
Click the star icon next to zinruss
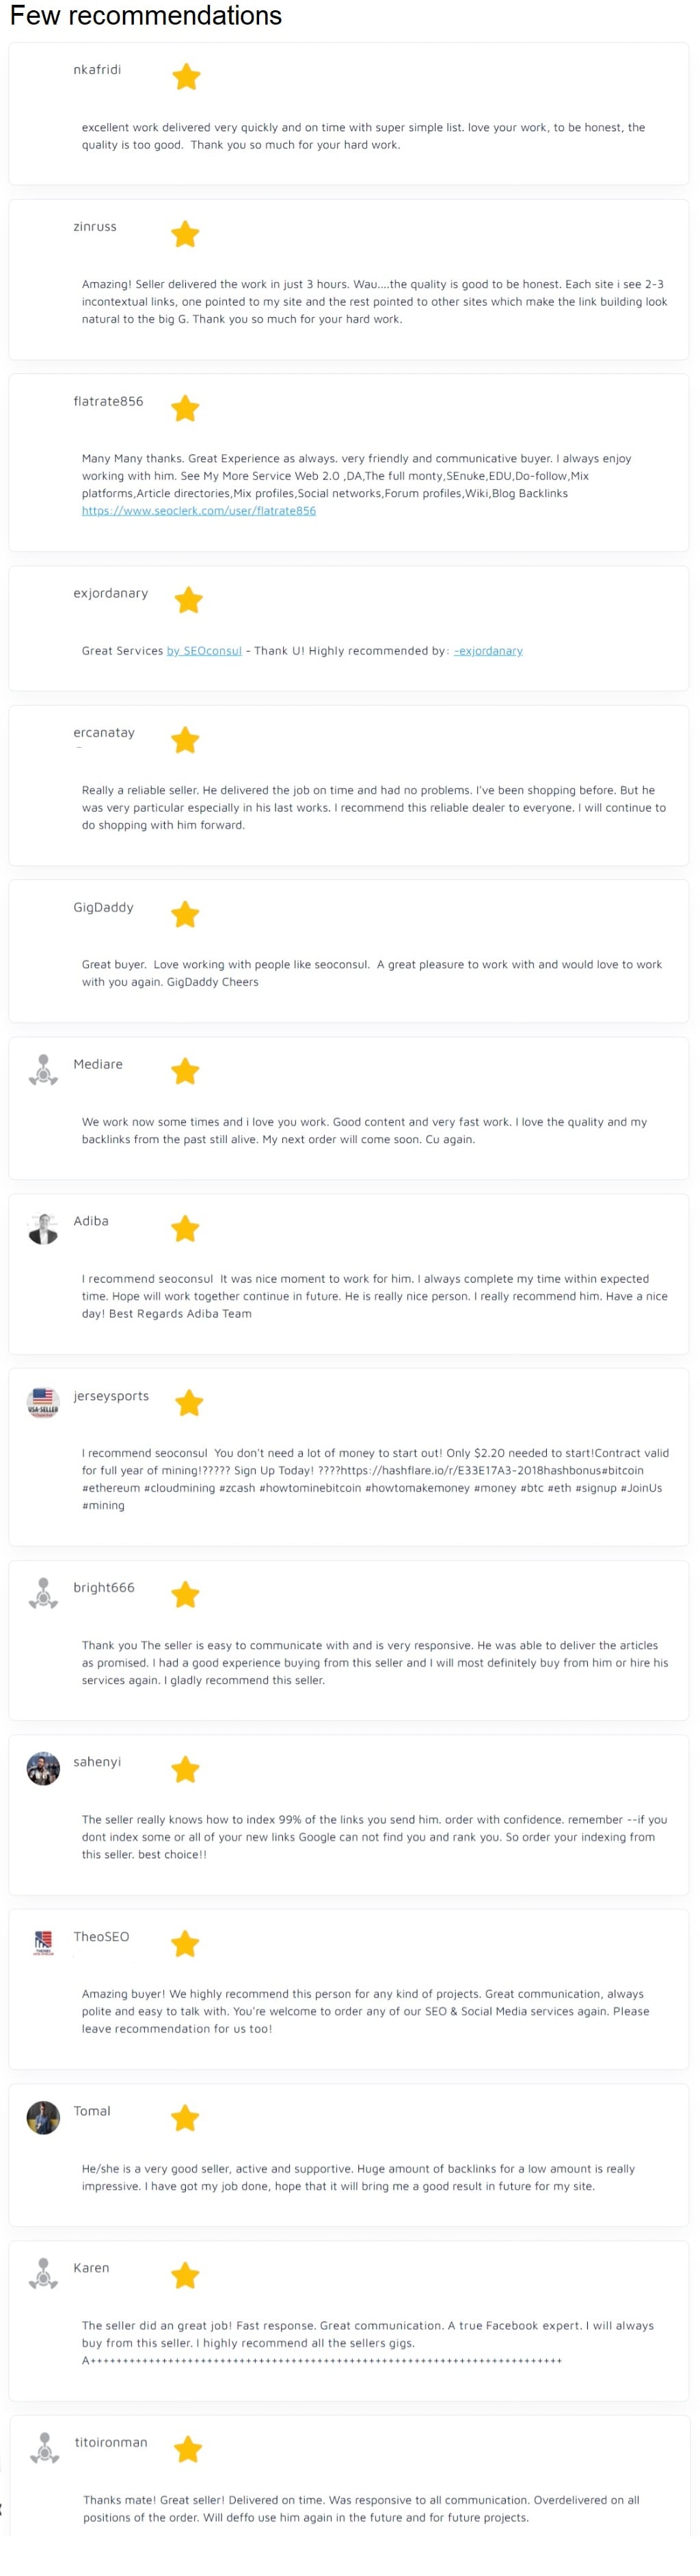(185, 234)
